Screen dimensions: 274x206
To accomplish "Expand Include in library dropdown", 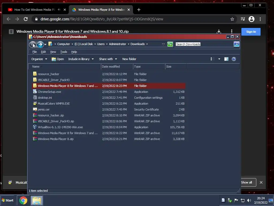I will tap(81, 59).
